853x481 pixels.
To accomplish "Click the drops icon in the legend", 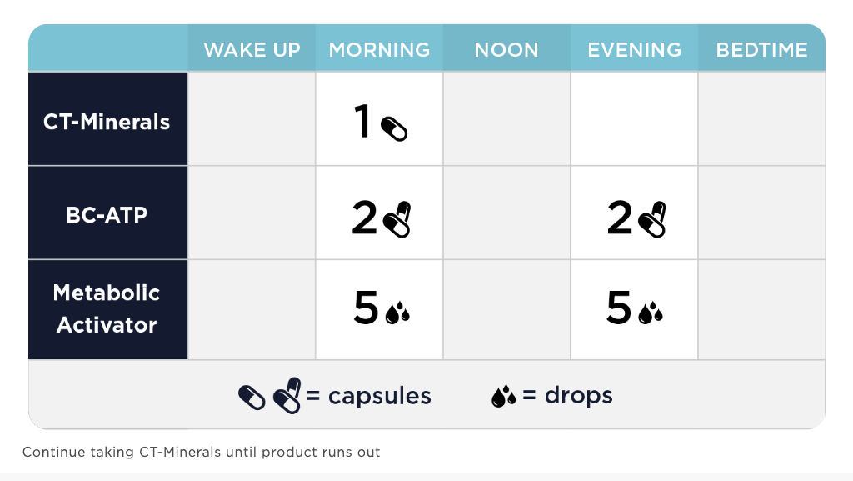I will [503, 396].
